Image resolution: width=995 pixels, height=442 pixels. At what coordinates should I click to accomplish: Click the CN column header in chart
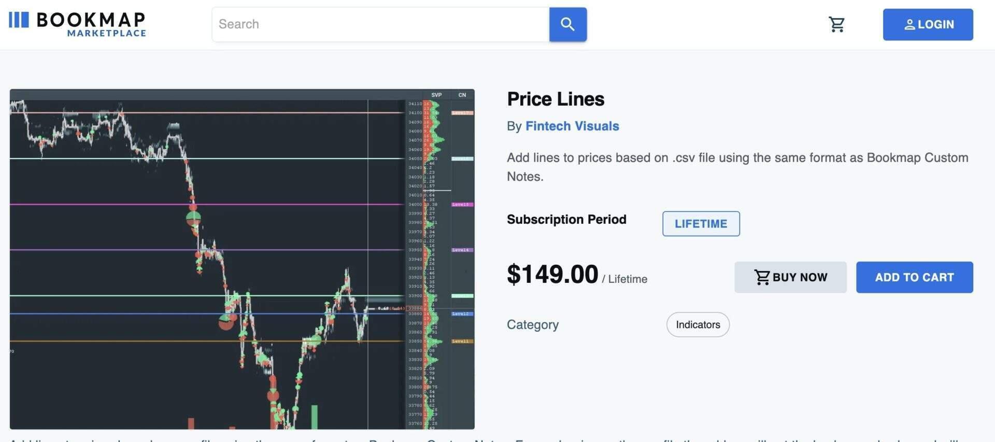coord(462,95)
